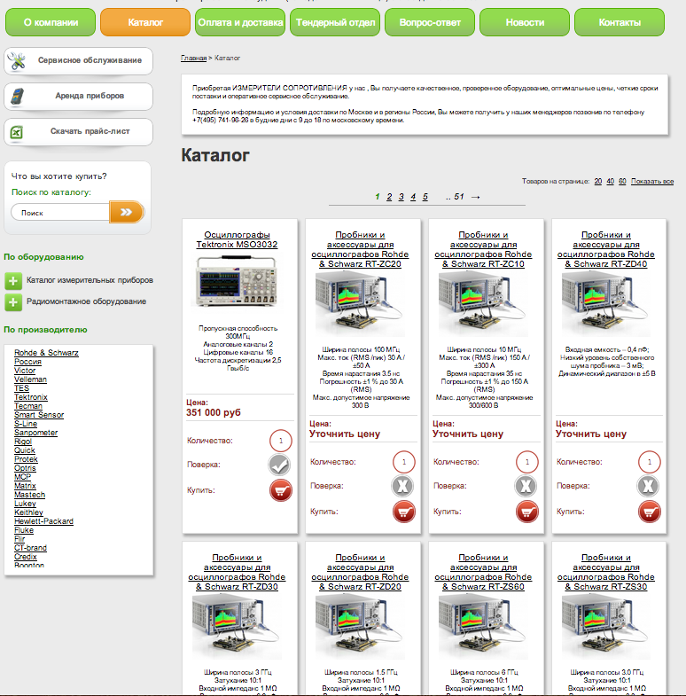
Task: Filter by manufacturer Smart Sensor
Action: (39, 415)
